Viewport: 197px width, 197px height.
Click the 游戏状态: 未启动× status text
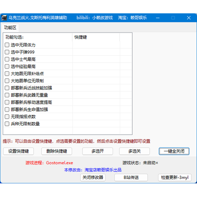pyautogui.click(x=140, y=163)
